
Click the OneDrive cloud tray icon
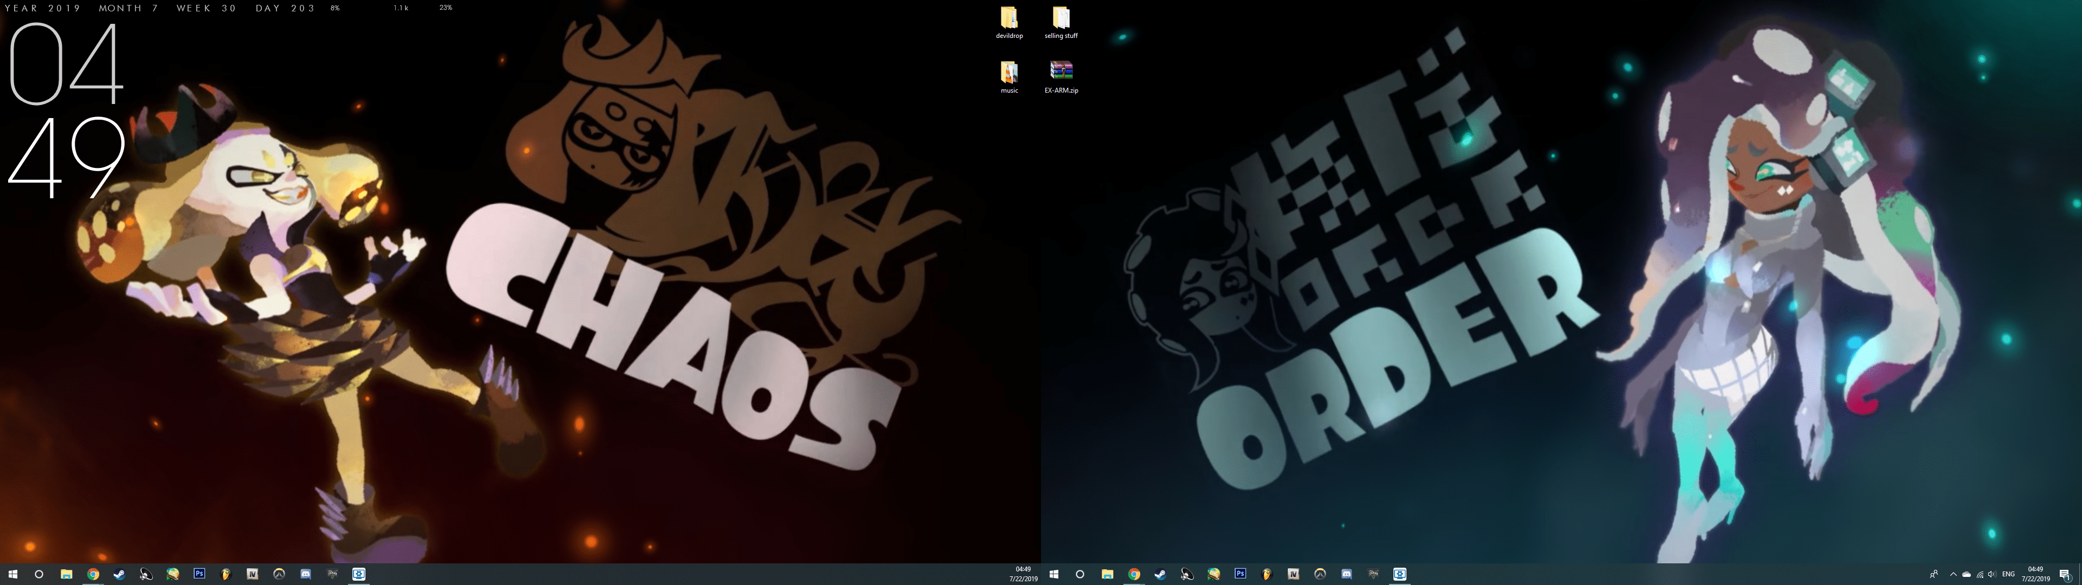coord(1967,575)
